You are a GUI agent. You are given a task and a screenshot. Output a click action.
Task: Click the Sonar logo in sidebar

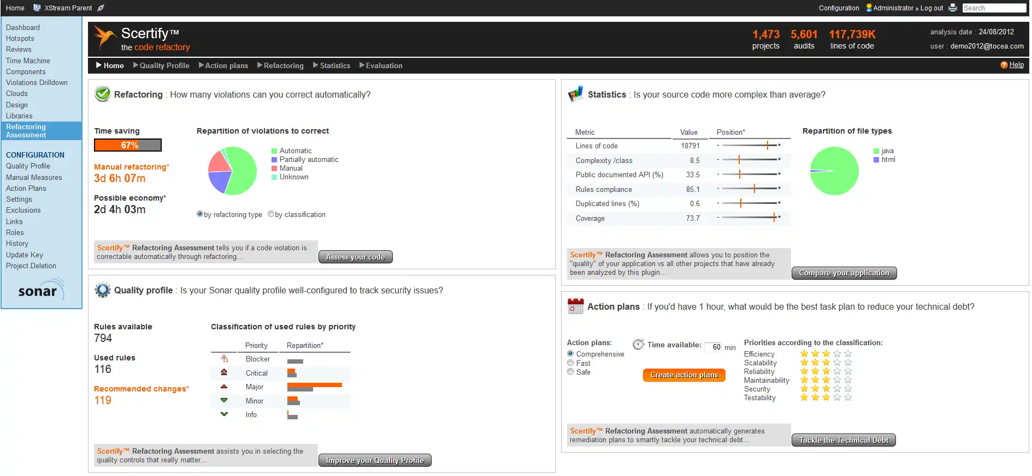point(41,290)
